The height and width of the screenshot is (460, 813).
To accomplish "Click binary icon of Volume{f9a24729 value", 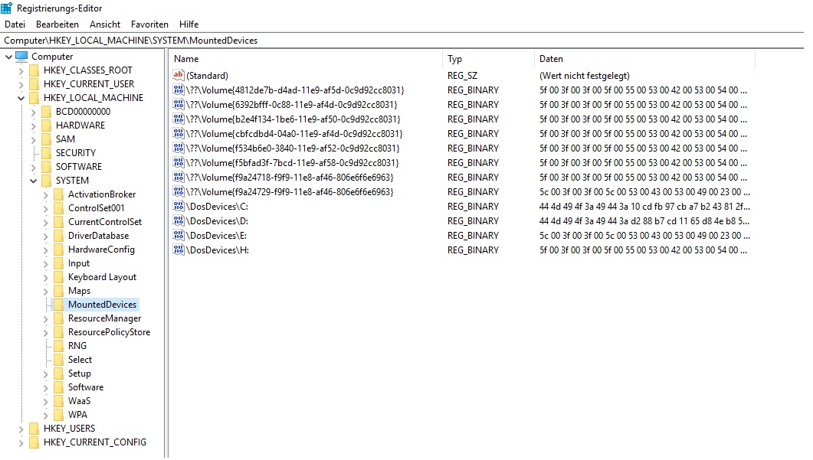I will [179, 191].
